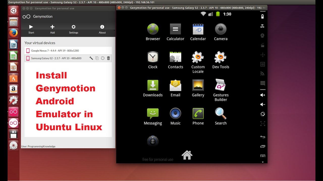Rotate the emulator screen
The image size is (323, 181).
pyautogui.click(x=262, y=114)
